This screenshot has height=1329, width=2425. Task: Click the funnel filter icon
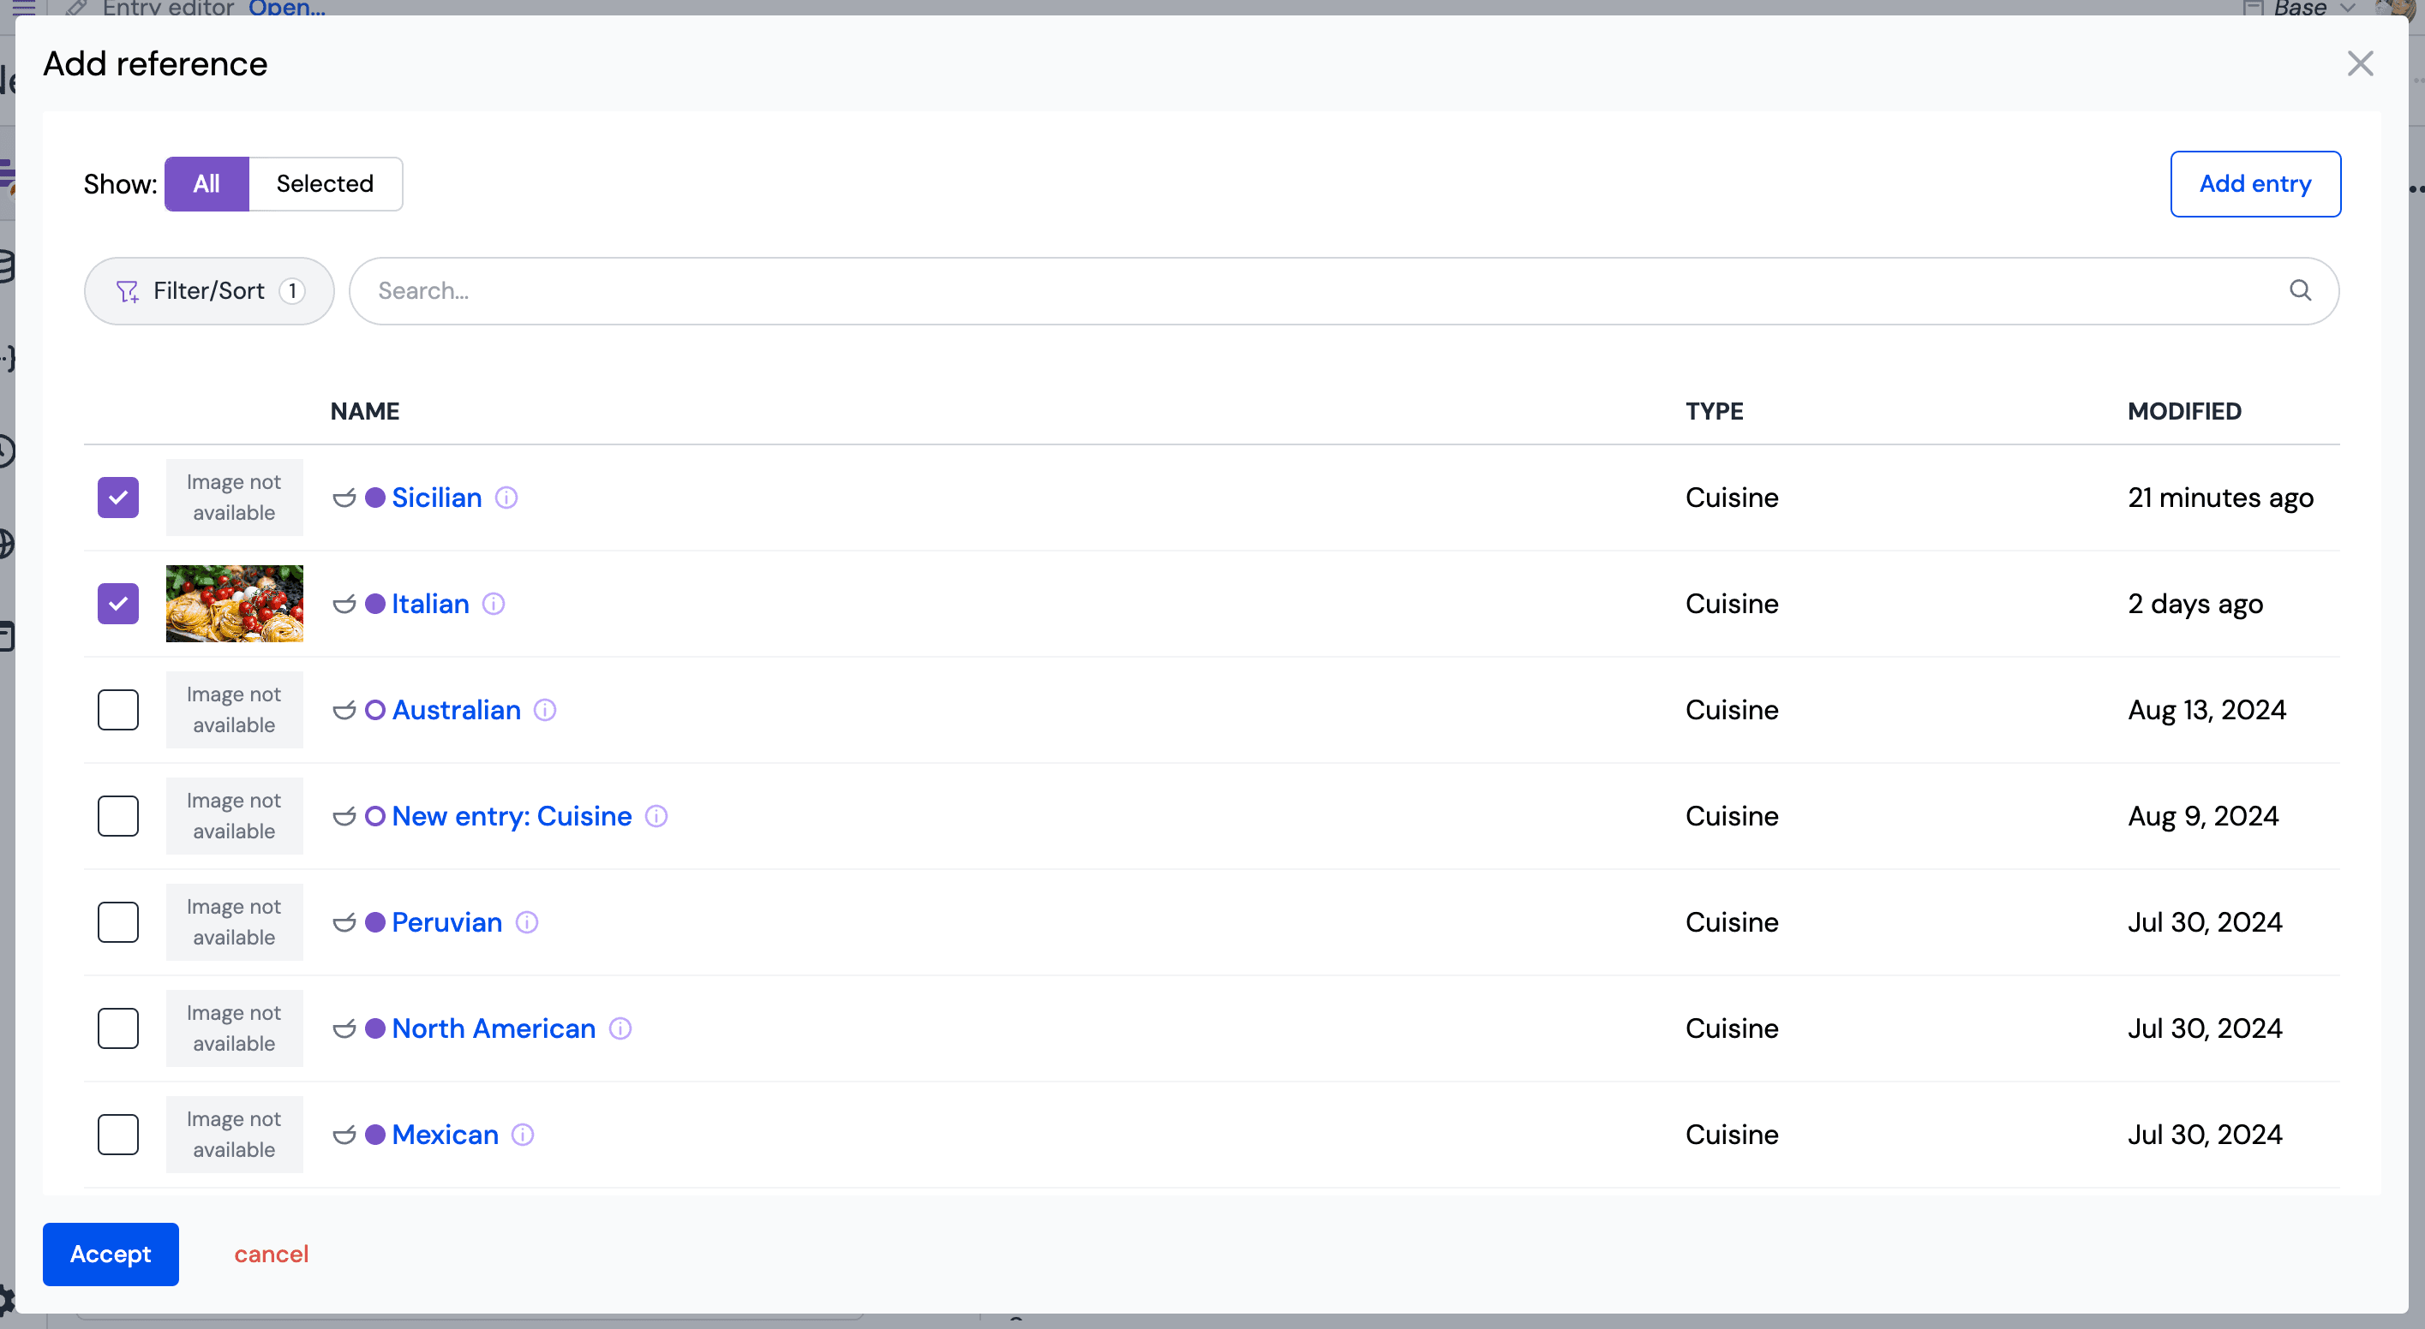coord(127,291)
